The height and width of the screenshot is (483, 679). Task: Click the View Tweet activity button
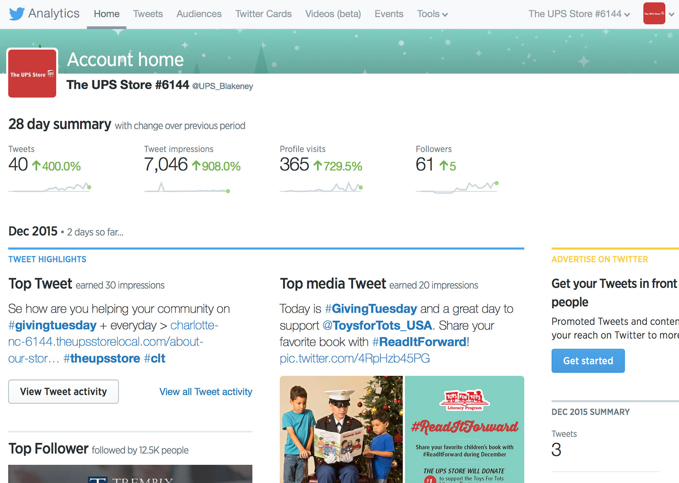[x=63, y=391]
